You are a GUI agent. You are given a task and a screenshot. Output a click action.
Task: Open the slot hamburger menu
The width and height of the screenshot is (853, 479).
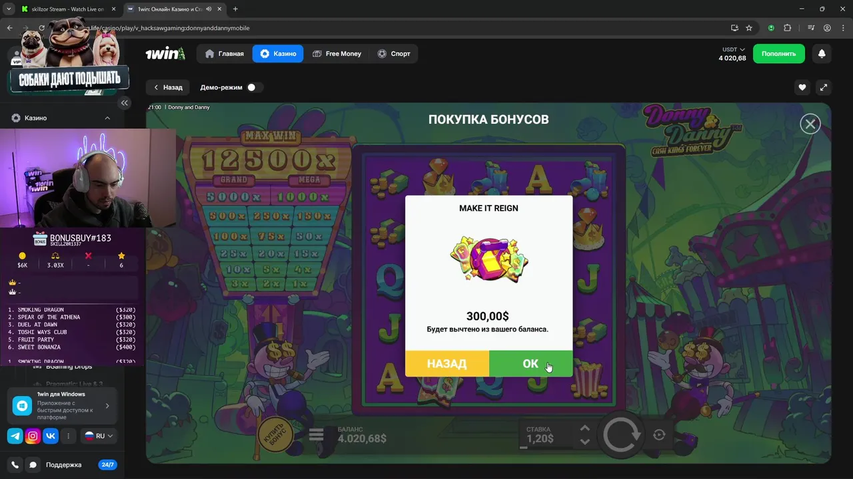[x=317, y=435]
